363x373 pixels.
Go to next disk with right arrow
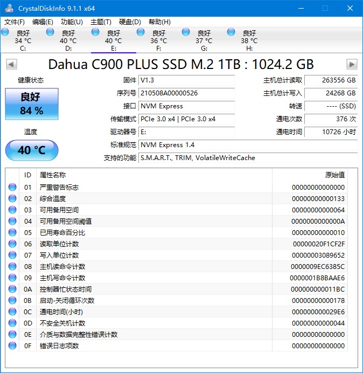click(x=352, y=65)
